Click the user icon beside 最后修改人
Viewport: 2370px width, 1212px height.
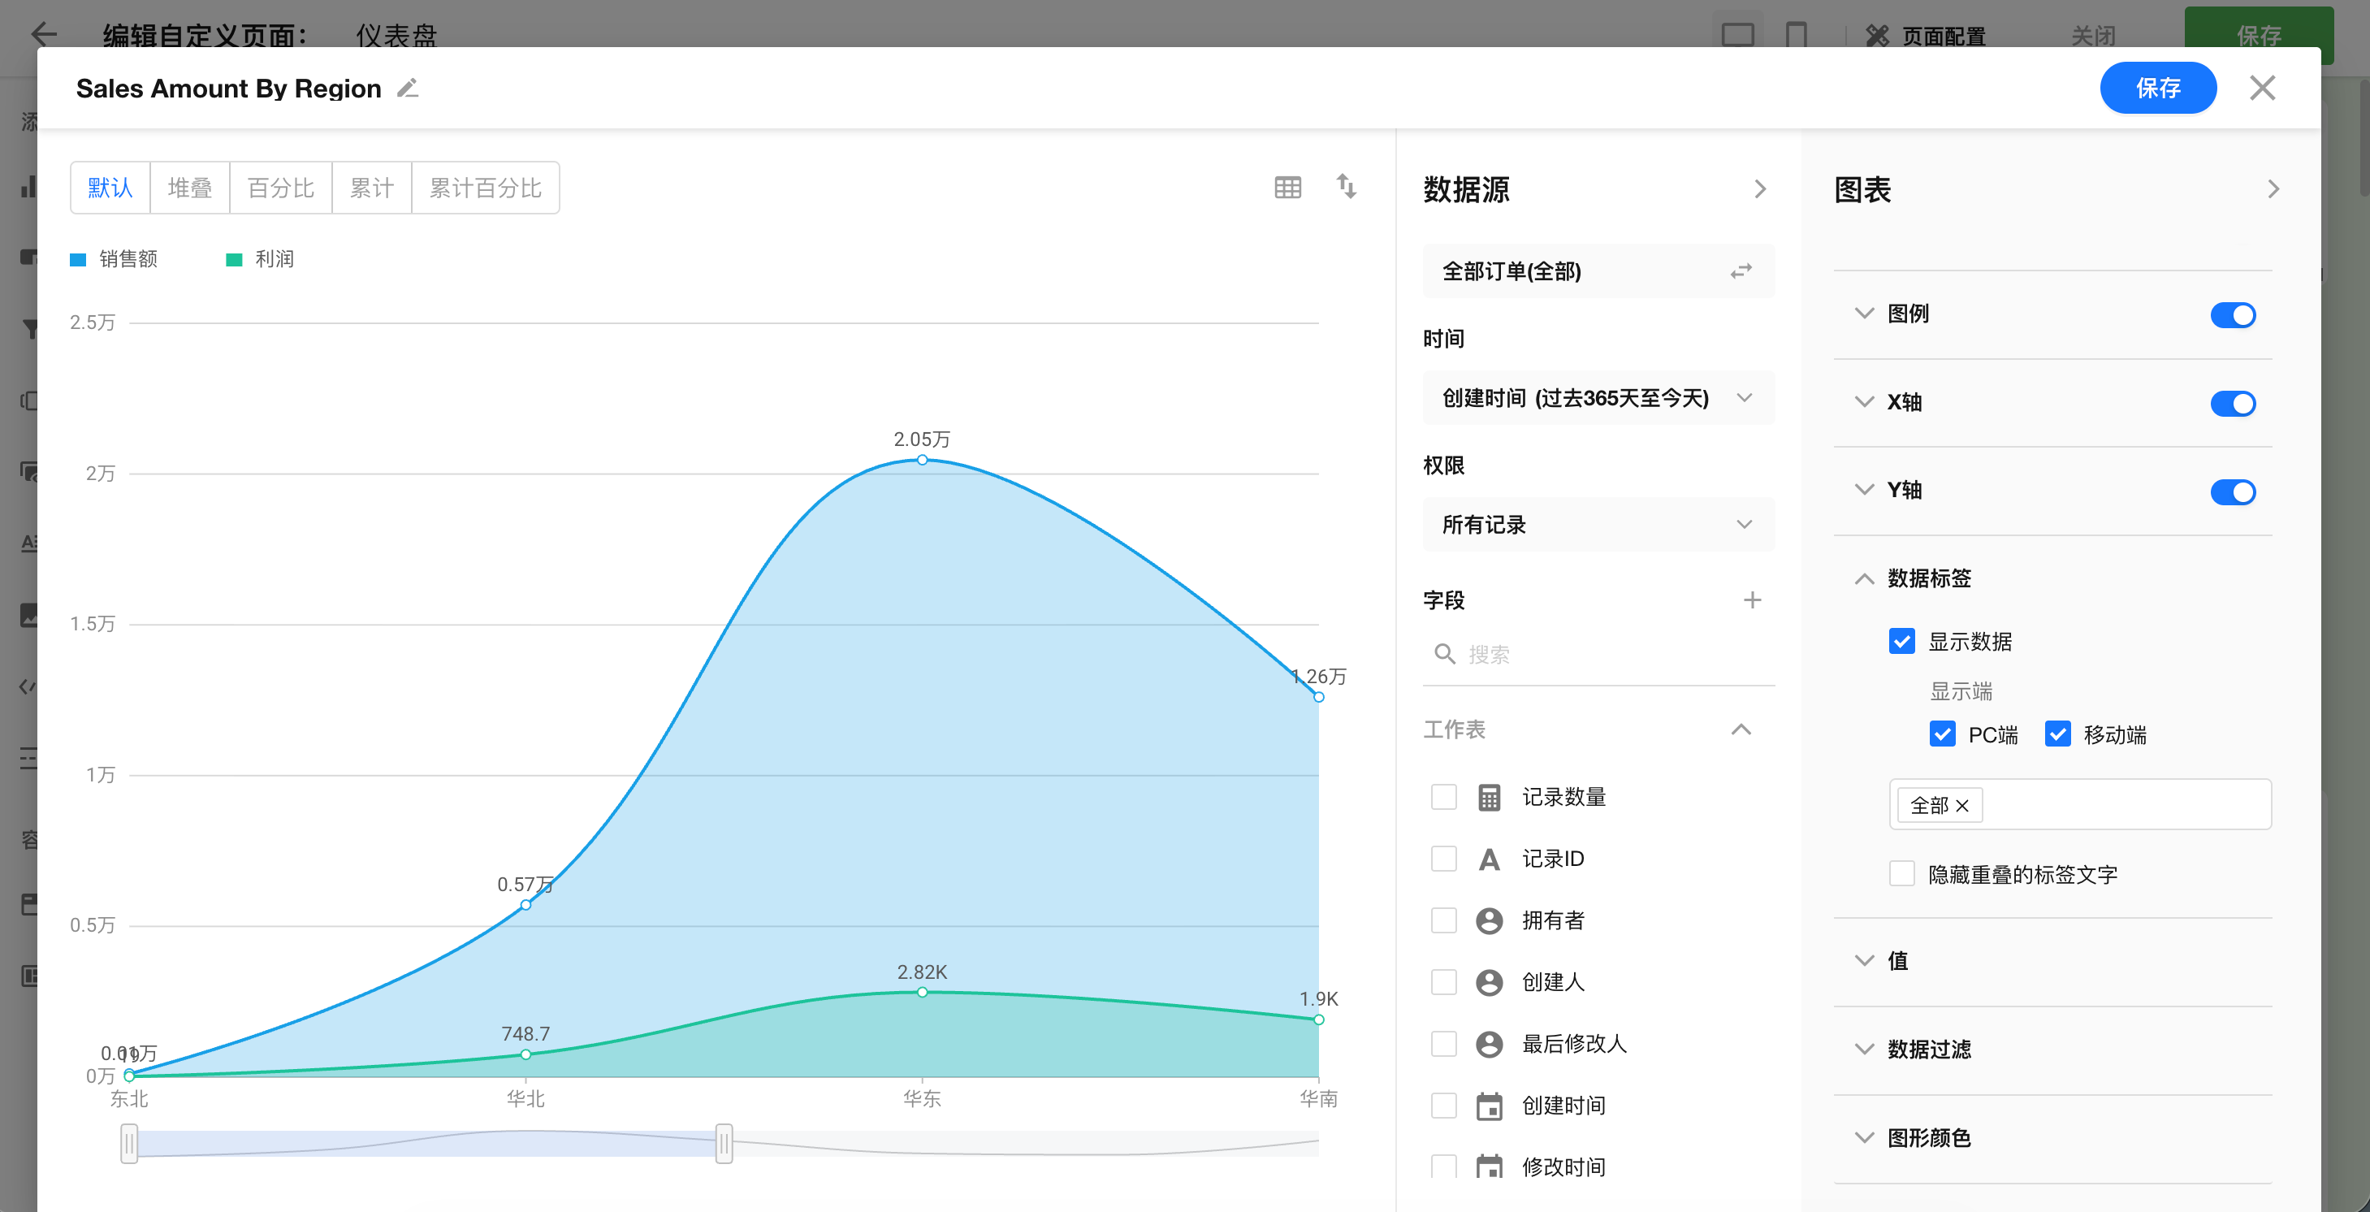1489,1044
